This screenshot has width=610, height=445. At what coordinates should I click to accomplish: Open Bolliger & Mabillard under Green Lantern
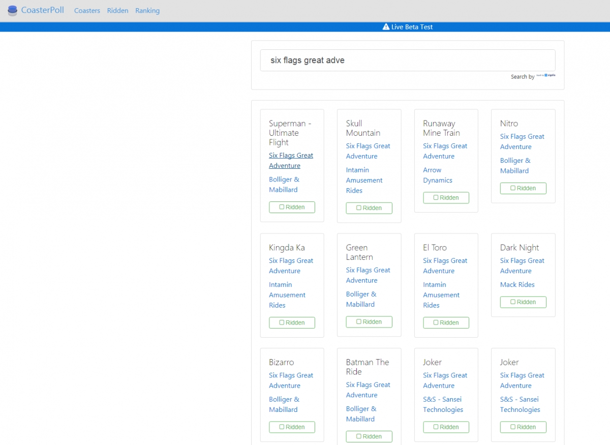[361, 299]
